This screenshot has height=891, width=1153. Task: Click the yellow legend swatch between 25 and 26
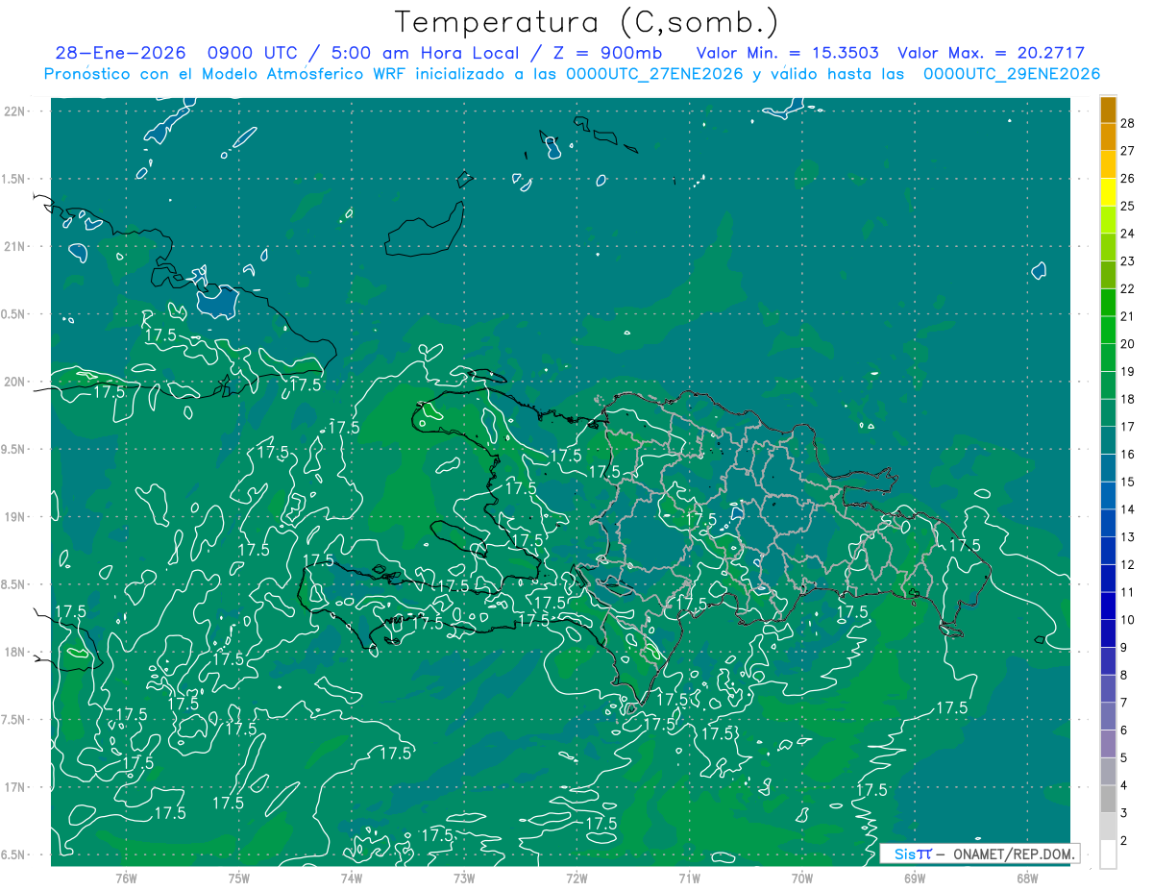pyautogui.click(x=1108, y=191)
